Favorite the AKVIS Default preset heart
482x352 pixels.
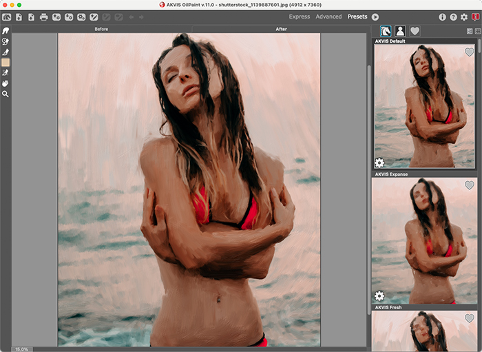click(469, 52)
